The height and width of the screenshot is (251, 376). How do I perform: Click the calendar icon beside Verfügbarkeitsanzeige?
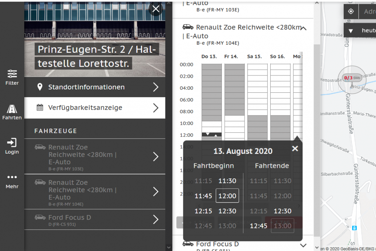tap(40, 107)
